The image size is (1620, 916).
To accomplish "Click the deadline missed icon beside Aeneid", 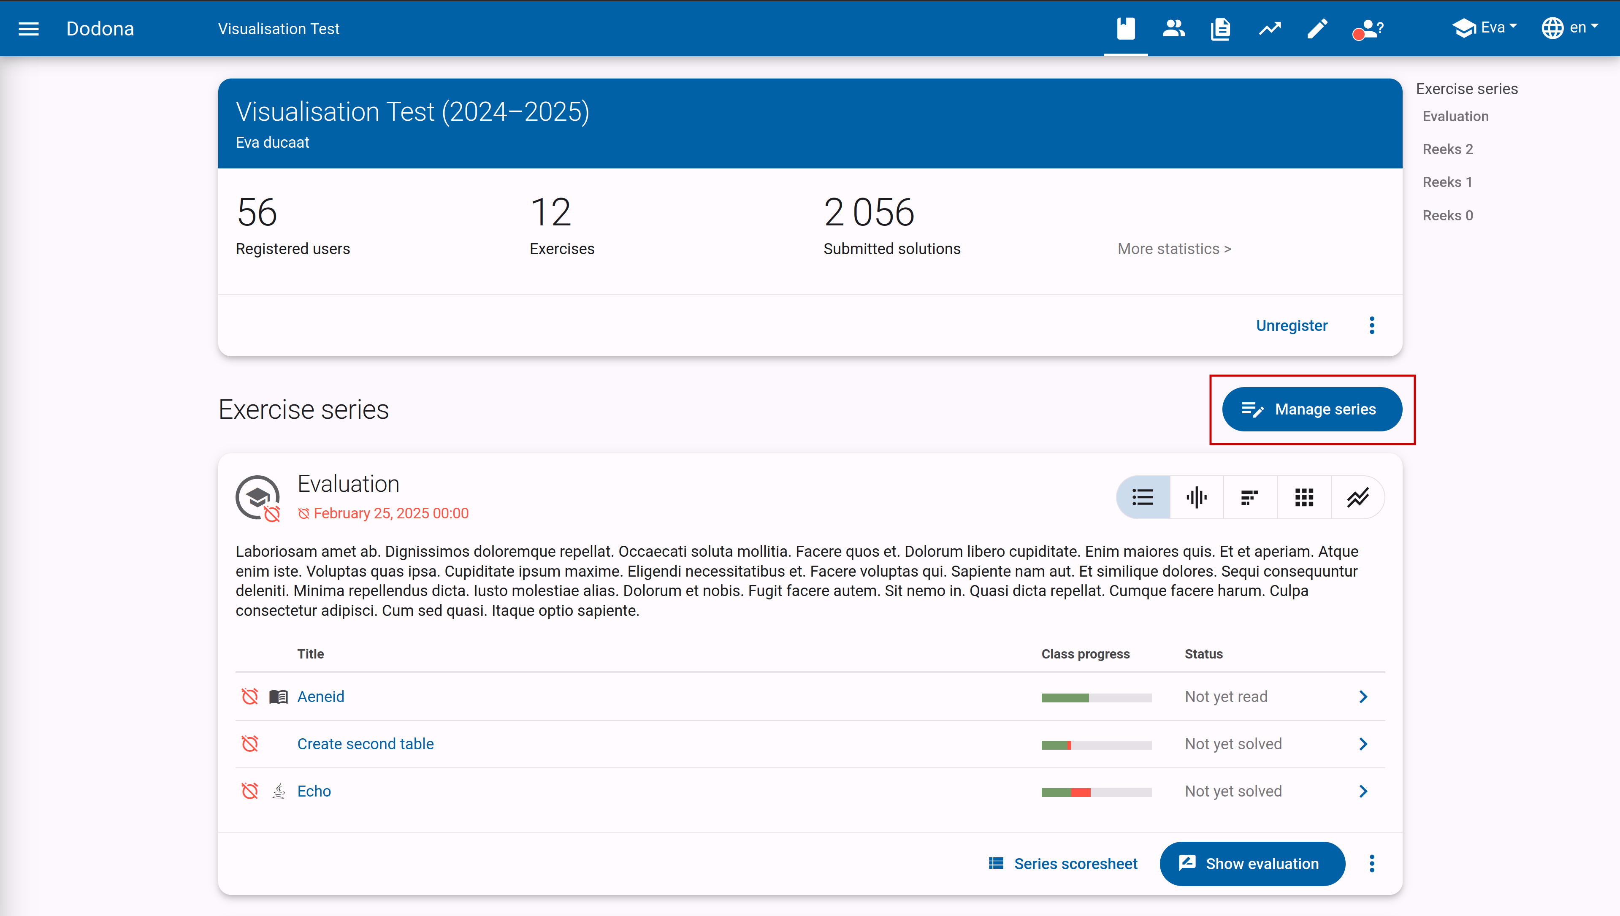I will [249, 696].
